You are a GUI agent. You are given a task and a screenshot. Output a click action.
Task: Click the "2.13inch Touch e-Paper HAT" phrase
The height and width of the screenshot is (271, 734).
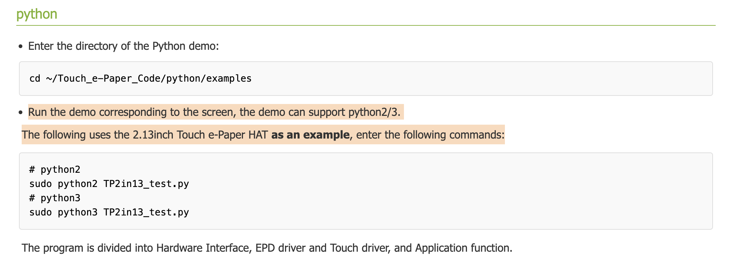200,135
